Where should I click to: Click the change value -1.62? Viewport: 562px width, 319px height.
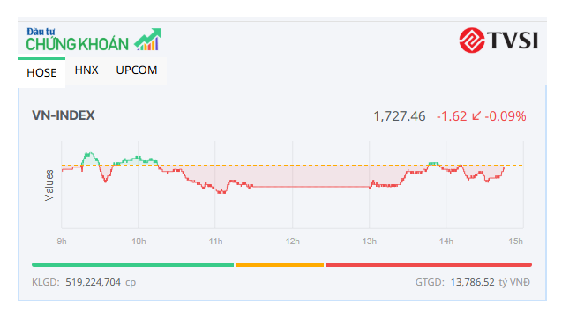(x=452, y=116)
